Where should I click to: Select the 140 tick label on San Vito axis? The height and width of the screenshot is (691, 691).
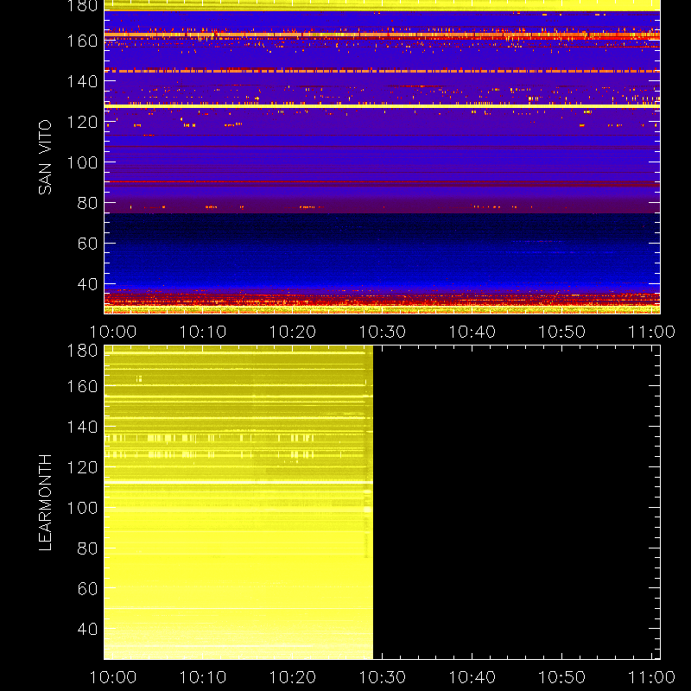point(82,81)
